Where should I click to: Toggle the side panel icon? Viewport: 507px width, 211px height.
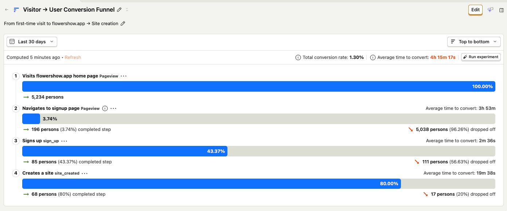coord(502,10)
